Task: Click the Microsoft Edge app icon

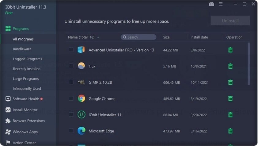Action: pos(82,131)
